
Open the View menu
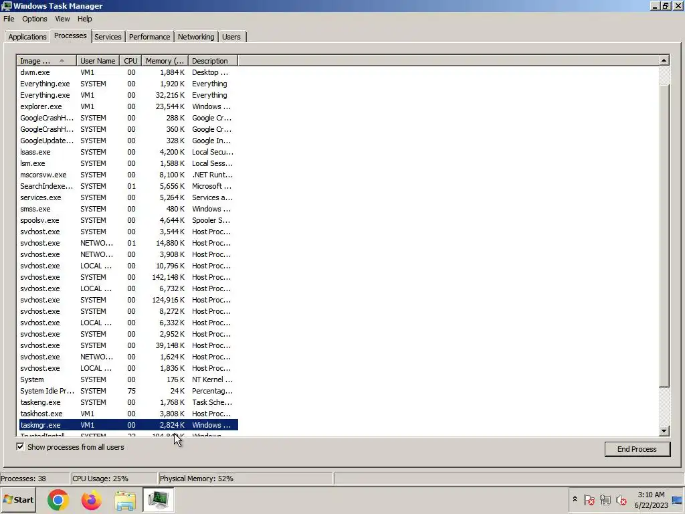pyautogui.click(x=62, y=19)
